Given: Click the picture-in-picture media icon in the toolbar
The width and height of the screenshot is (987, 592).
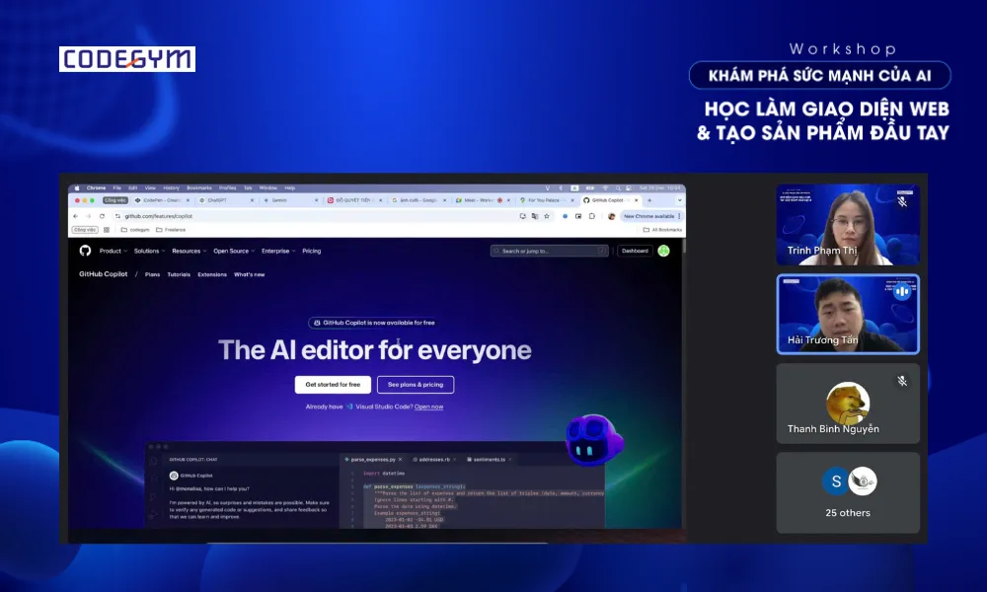Looking at the screenshot, I should pos(578,216).
